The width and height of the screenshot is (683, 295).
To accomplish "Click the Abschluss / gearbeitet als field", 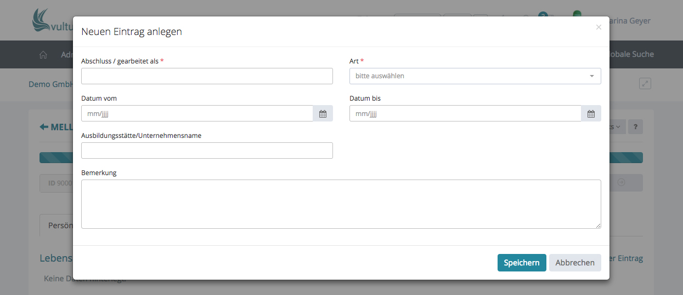I will pos(207,76).
